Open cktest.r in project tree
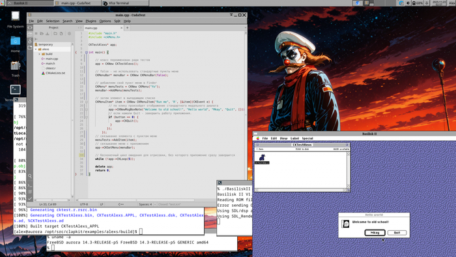The width and height of the screenshot is (456, 257). point(50,68)
